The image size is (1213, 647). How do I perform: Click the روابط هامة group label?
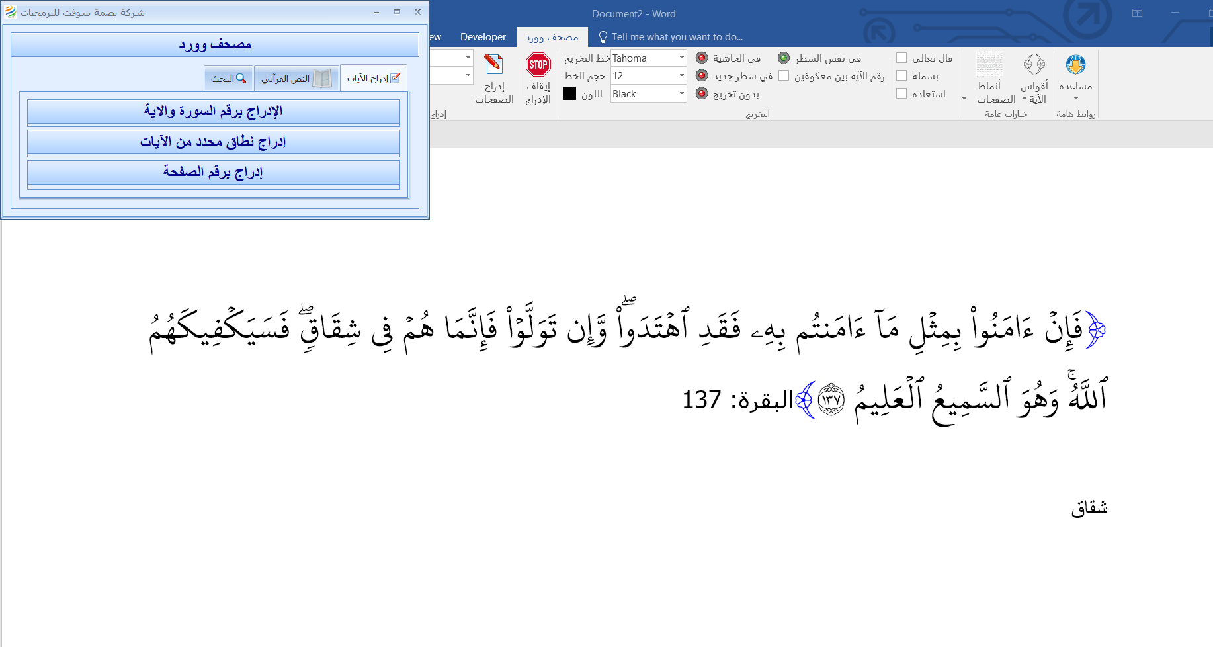point(1076,114)
